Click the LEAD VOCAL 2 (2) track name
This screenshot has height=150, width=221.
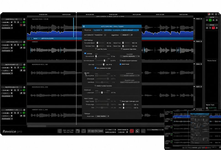click(12, 42)
